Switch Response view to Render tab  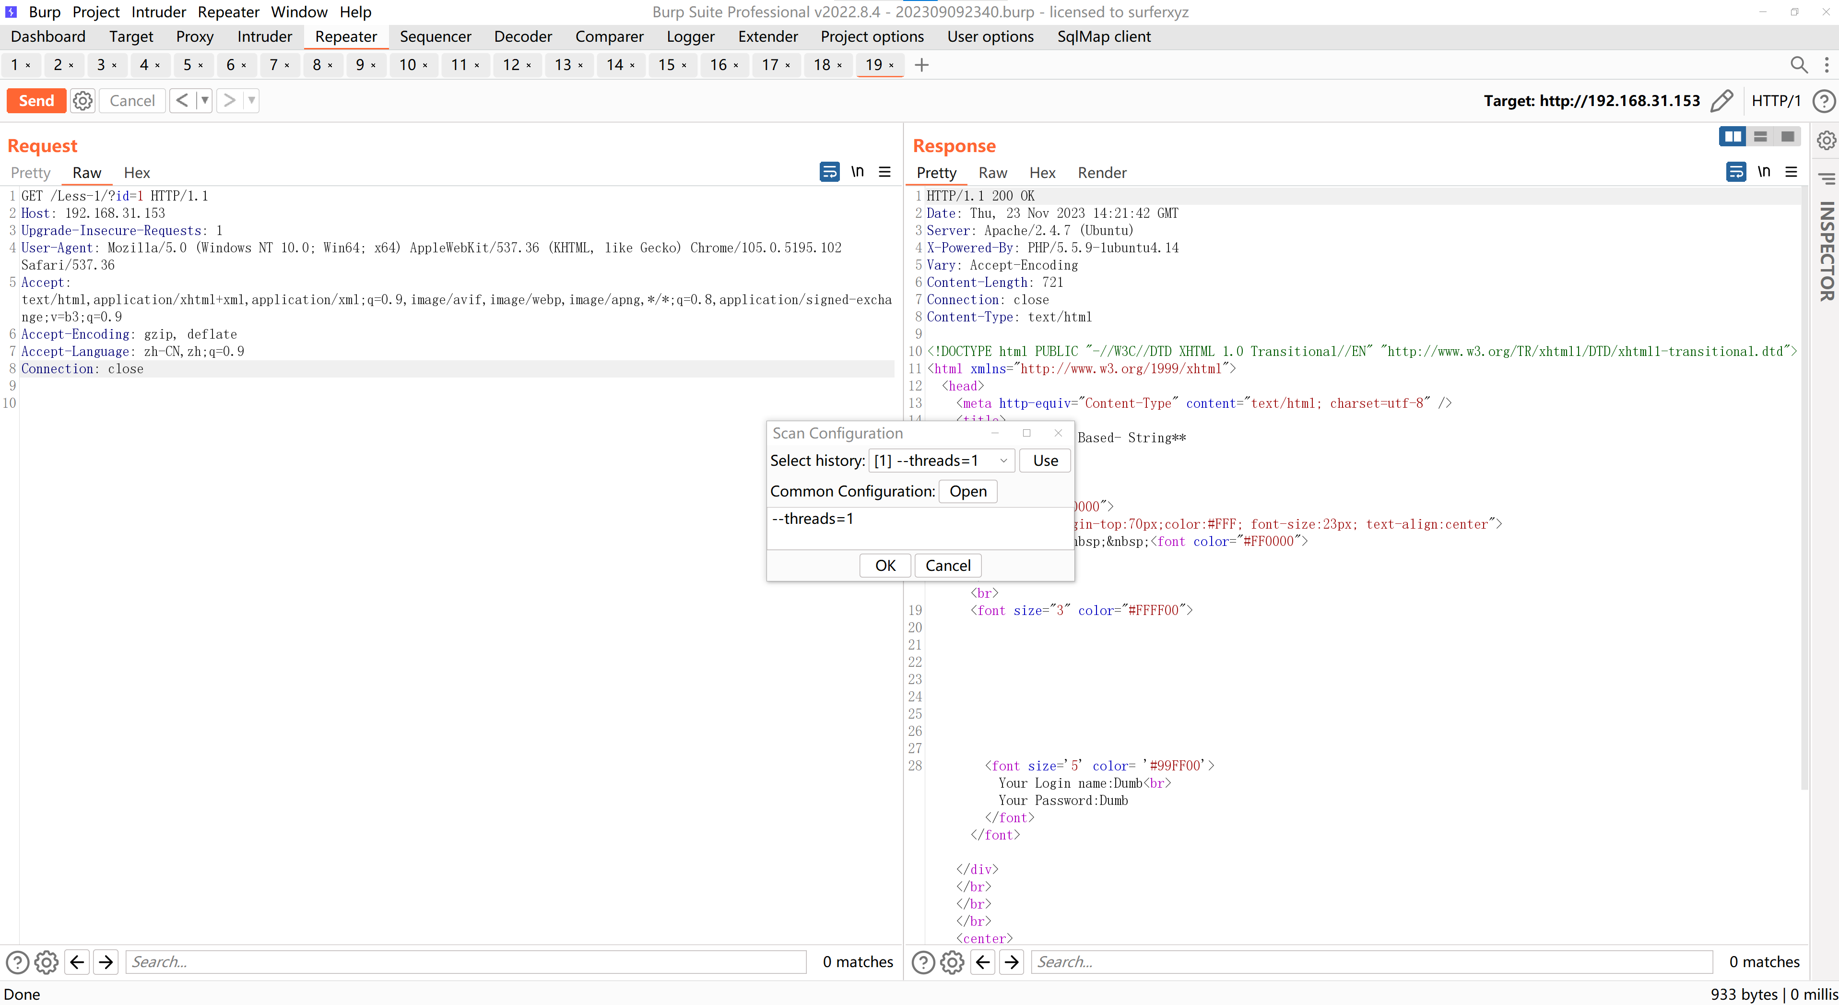[x=1102, y=173]
